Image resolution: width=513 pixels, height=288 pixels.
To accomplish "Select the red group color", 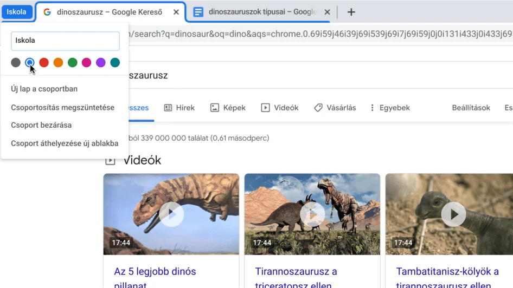I will pos(44,63).
